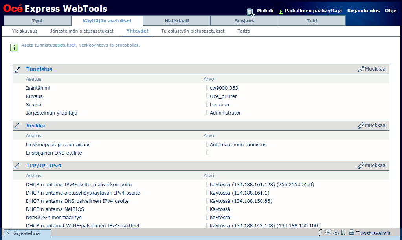This screenshot has height=240, width=402.
Task: Click the pause bars icon in status bar
Action: [343, 233]
